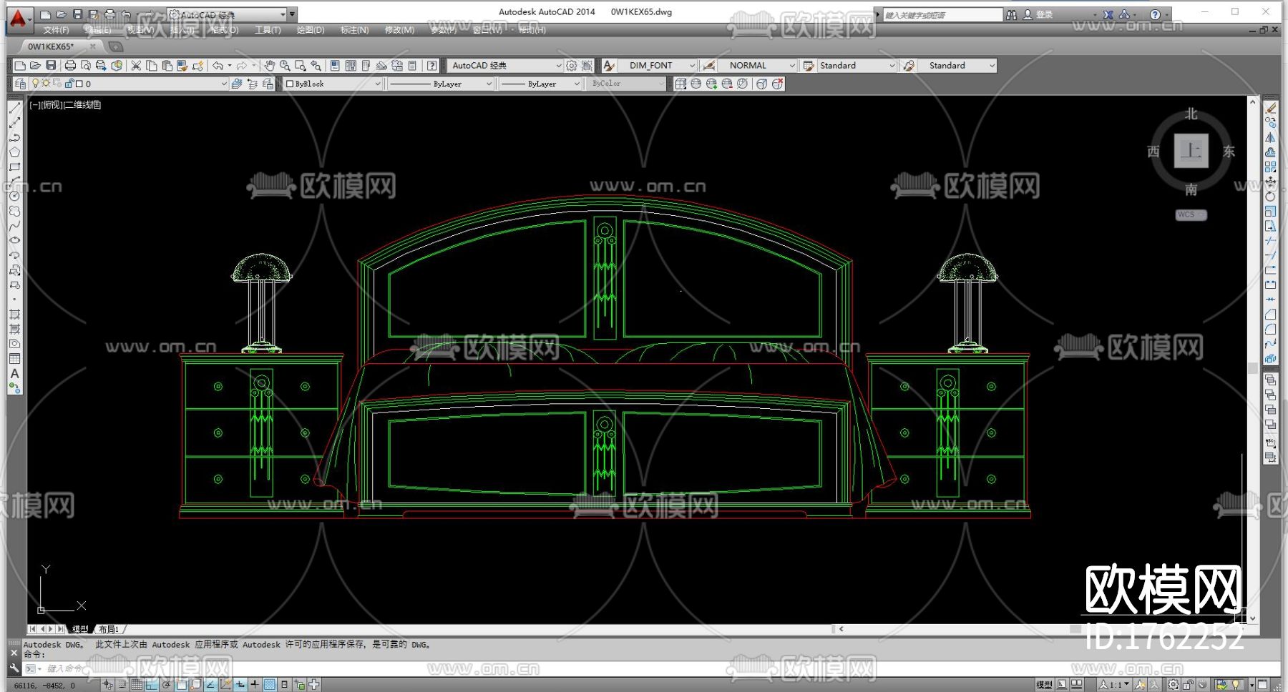Open the Layer Properties Manager icon
This screenshot has height=692, width=1288.
(x=20, y=84)
